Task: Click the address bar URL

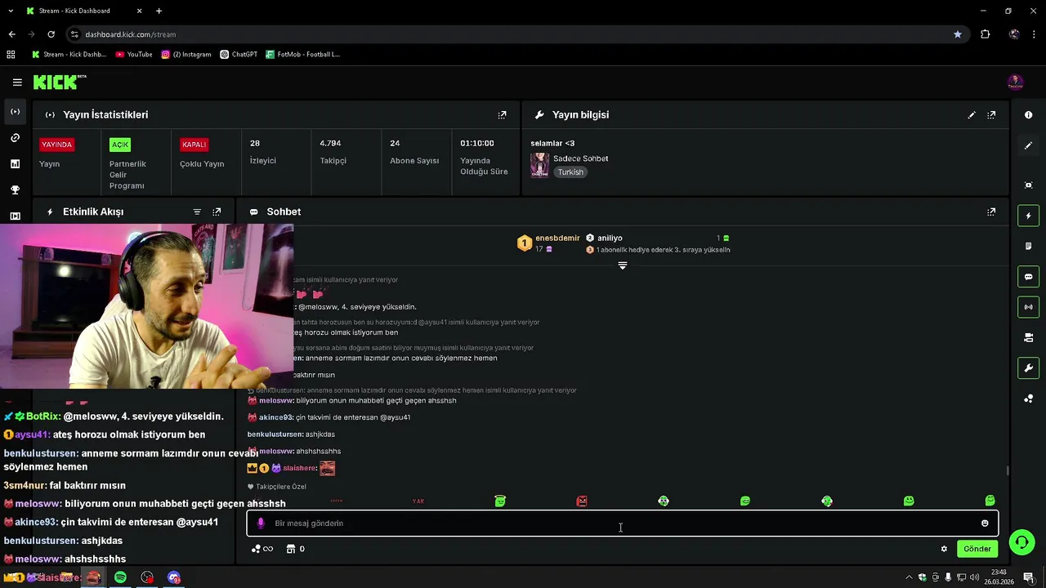Action: coord(130,34)
